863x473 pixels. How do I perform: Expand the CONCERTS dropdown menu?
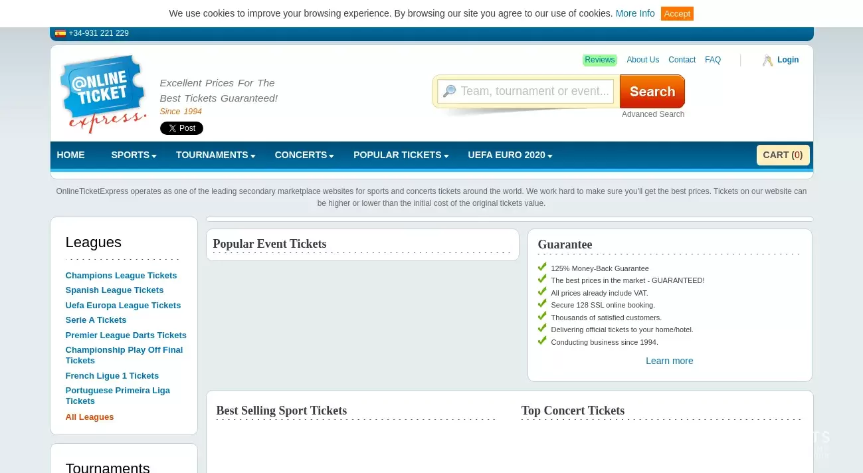point(304,155)
